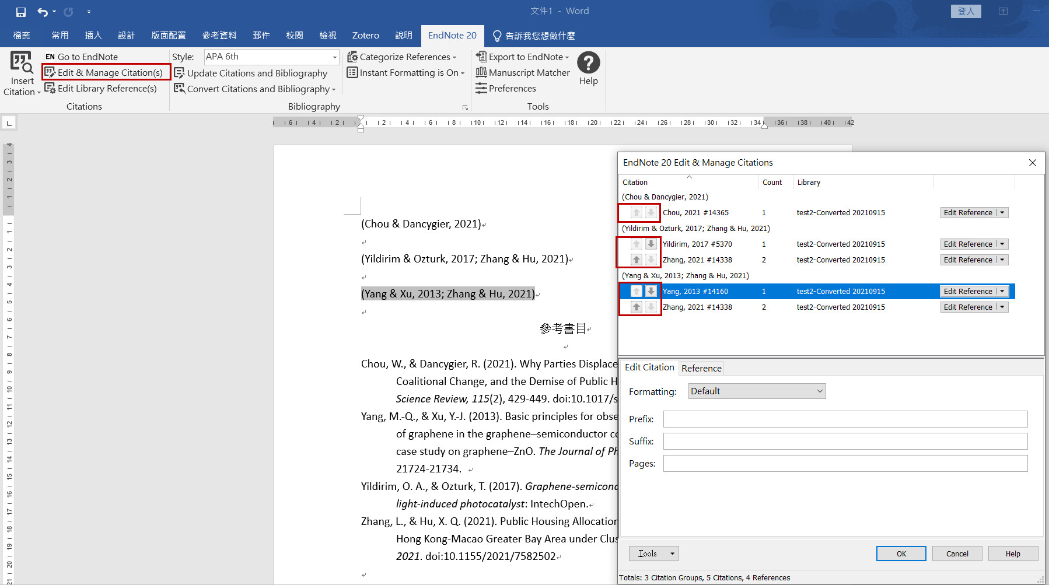Click Edit Reference for Yildirim, 2017
Image resolution: width=1049 pixels, height=585 pixels.
pos(968,244)
